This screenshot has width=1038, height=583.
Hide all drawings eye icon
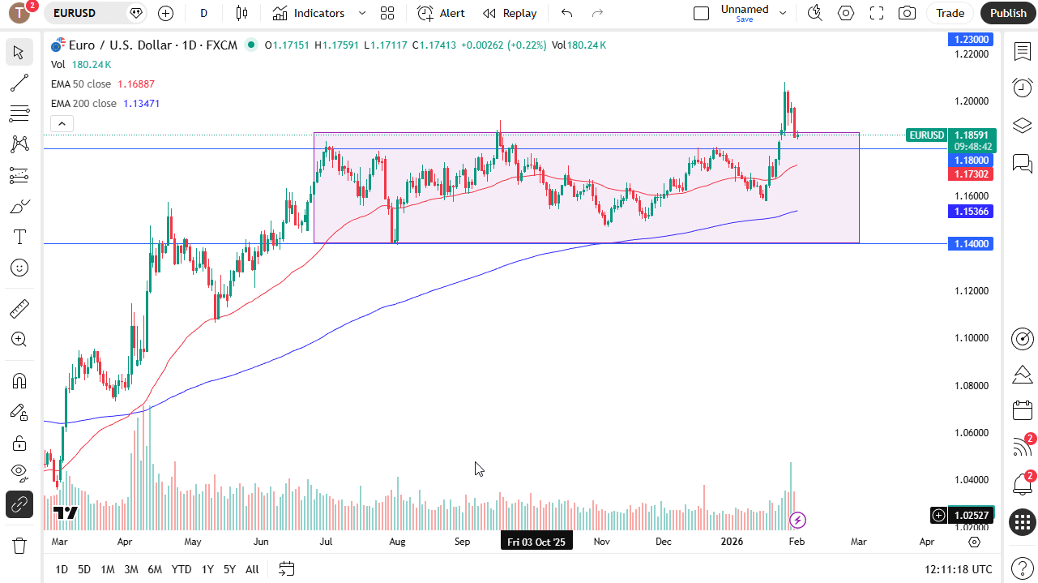coord(19,473)
